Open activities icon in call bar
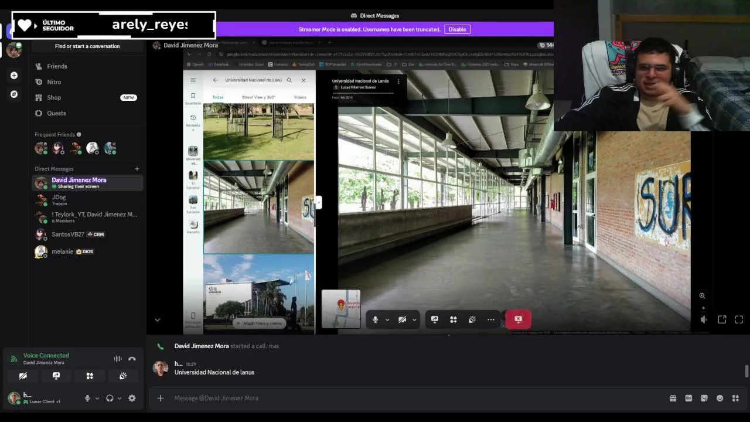This screenshot has height=422, width=750. click(x=454, y=319)
